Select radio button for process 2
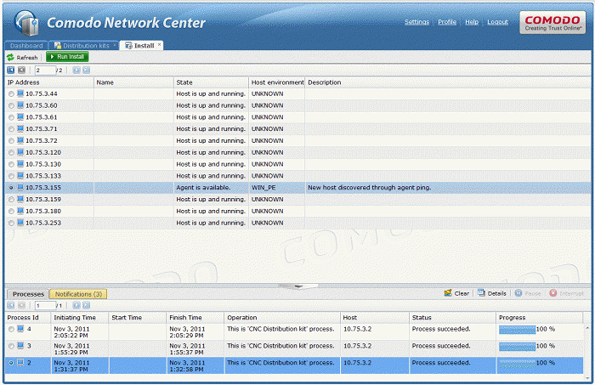Screen dimensions: 595x385 click(x=11, y=363)
